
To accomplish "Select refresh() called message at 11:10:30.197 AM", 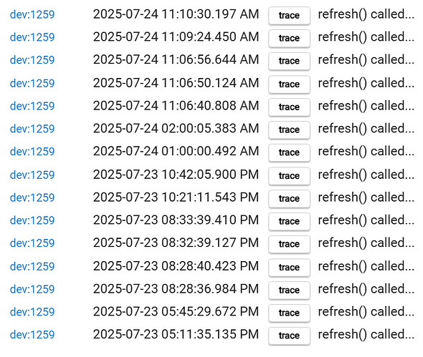I will tap(366, 14).
